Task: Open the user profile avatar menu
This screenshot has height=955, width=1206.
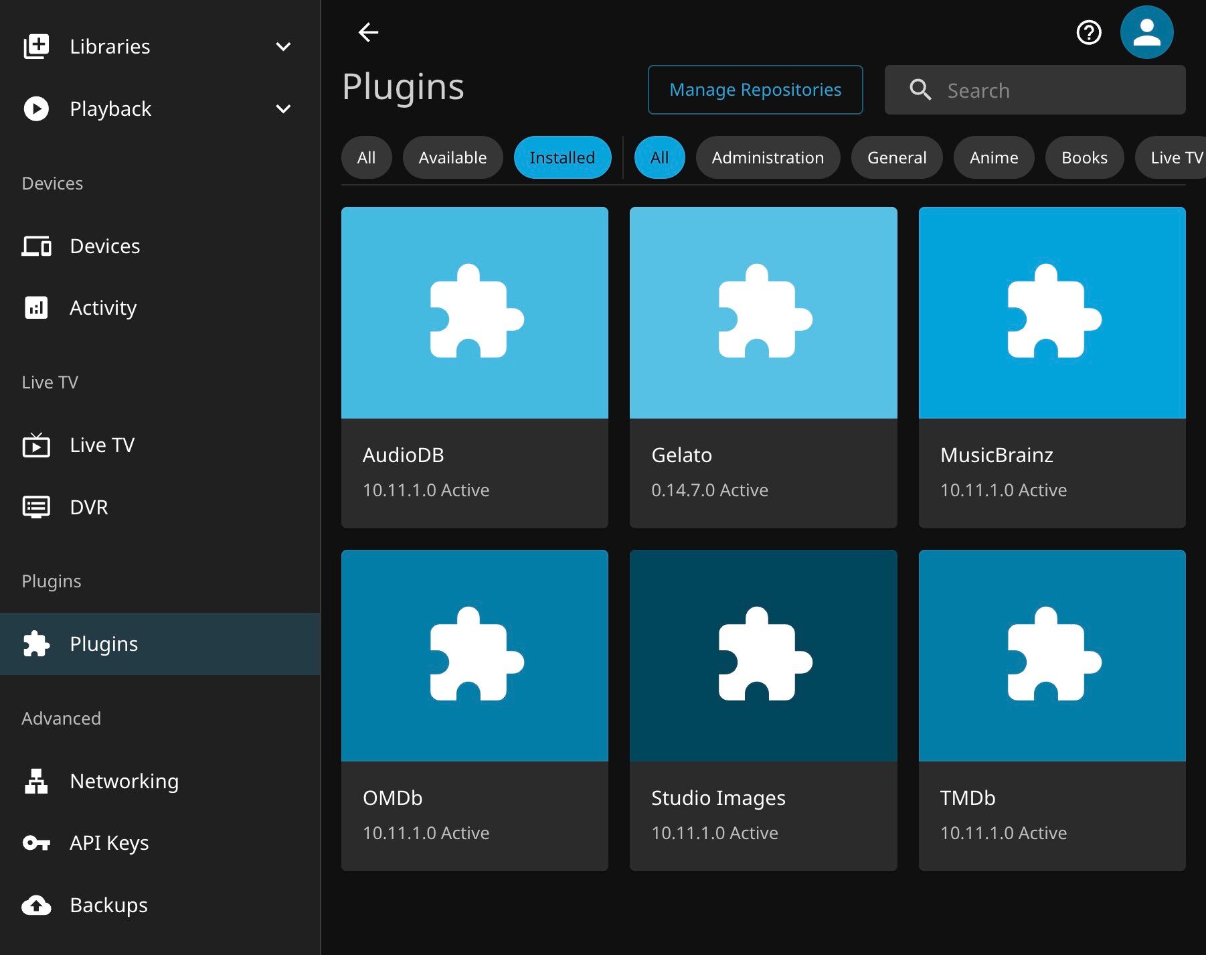Action: click(x=1146, y=32)
